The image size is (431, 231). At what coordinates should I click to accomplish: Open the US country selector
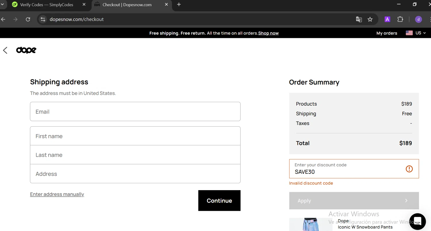click(x=416, y=33)
